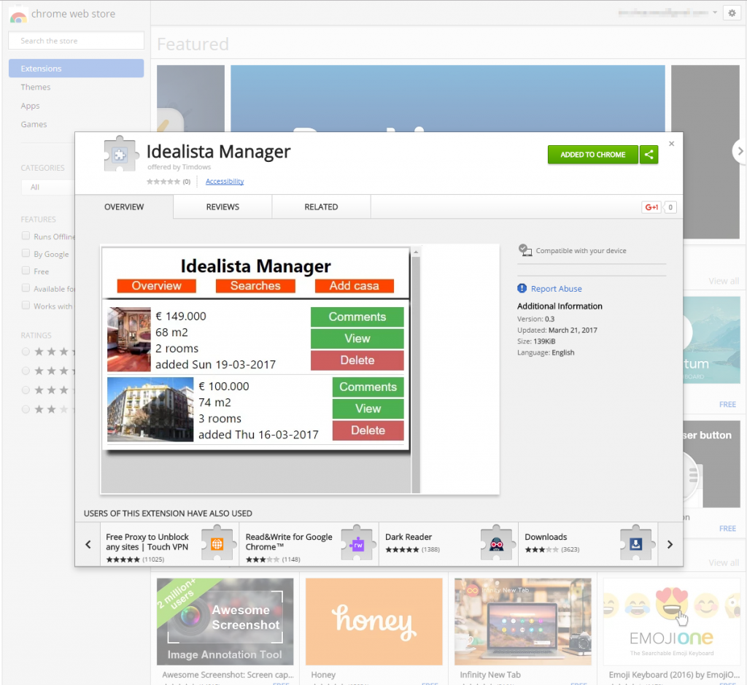This screenshot has width=747, height=685.
Task: Click the Dark Reader extension icon
Action: (496, 543)
